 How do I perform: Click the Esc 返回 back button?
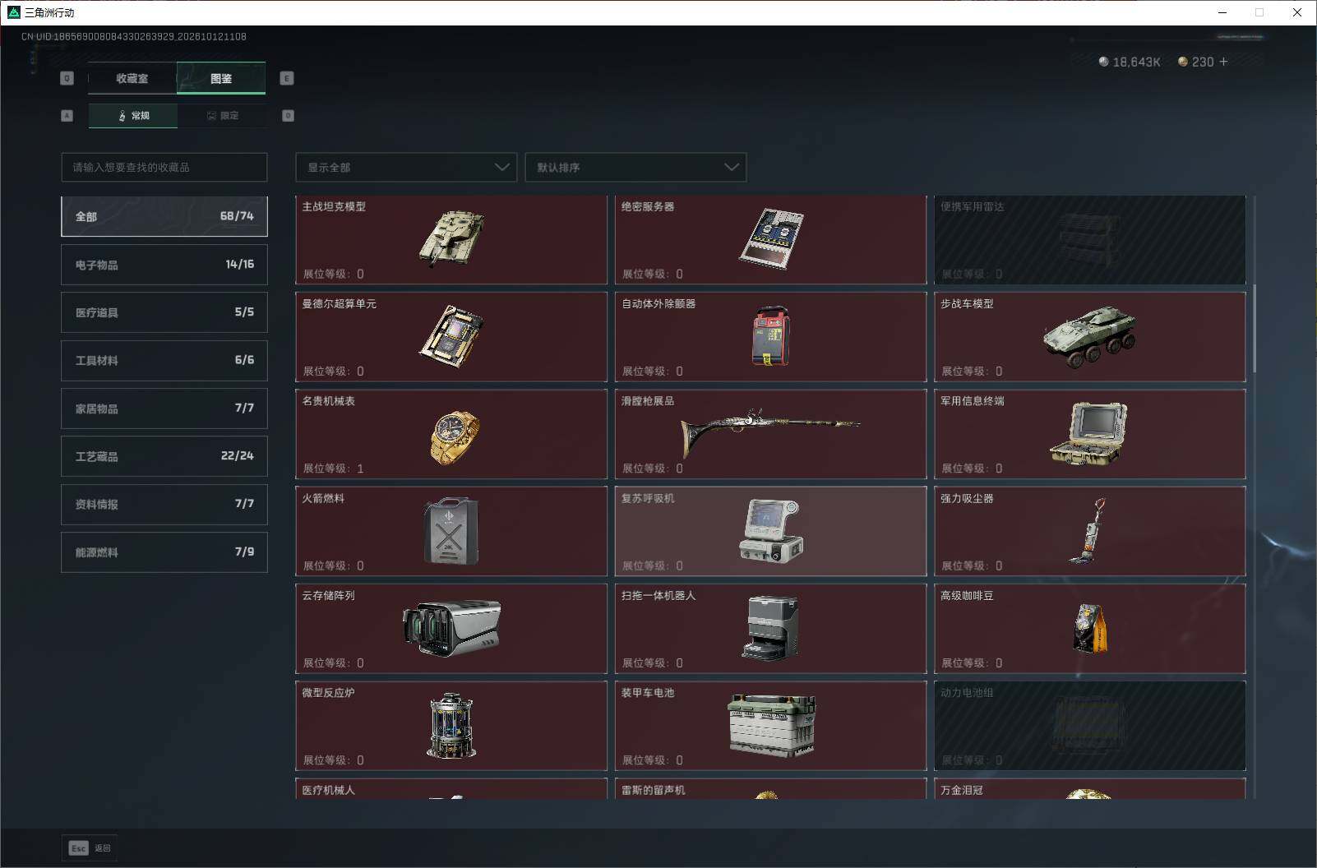[x=90, y=848]
